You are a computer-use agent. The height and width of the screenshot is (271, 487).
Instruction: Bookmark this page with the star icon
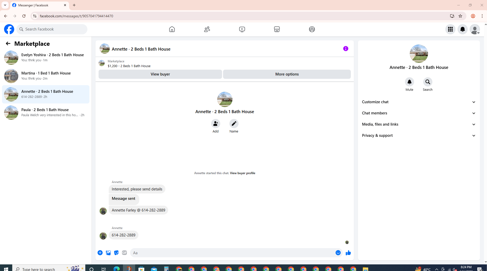460,16
